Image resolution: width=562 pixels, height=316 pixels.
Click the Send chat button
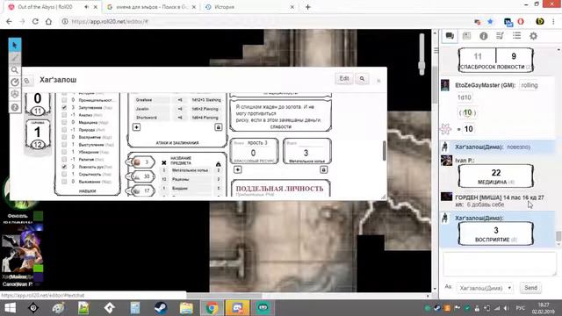pyautogui.click(x=530, y=288)
